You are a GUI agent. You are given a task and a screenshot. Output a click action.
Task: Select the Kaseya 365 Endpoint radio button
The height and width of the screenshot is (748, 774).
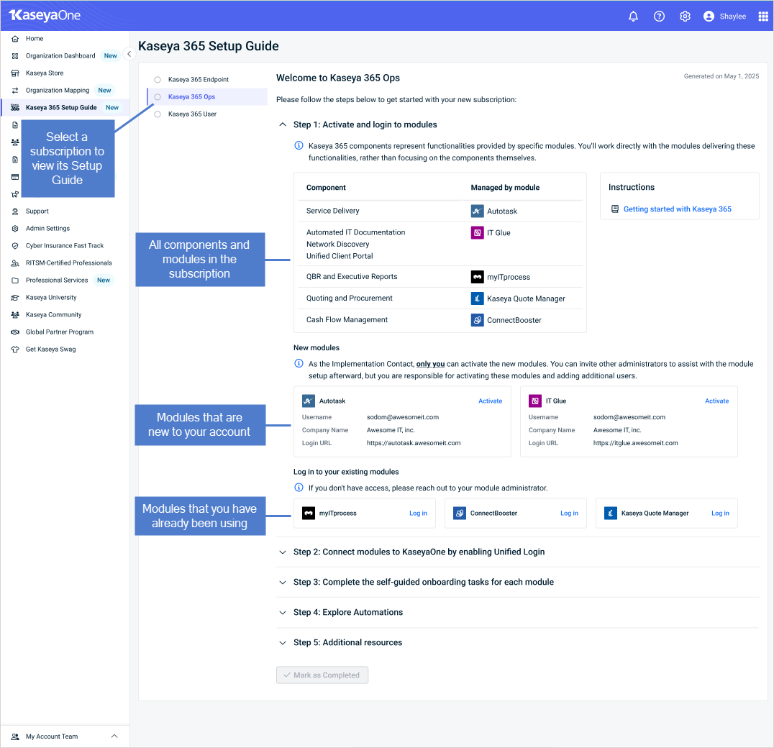tap(158, 79)
